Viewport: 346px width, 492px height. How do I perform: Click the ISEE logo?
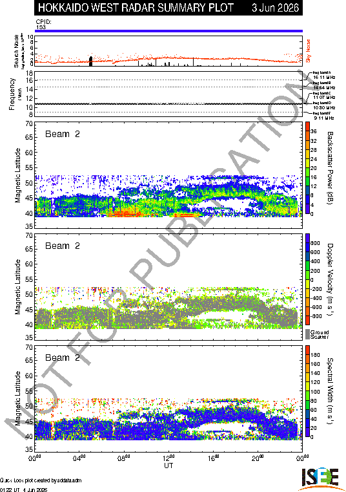click(x=320, y=478)
